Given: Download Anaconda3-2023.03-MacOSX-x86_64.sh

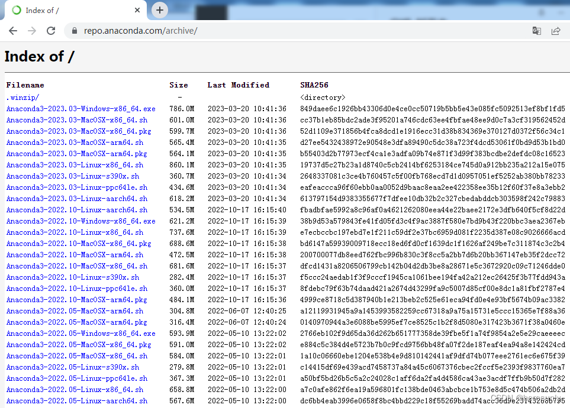Looking at the screenshot, I should tap(77, 120).
